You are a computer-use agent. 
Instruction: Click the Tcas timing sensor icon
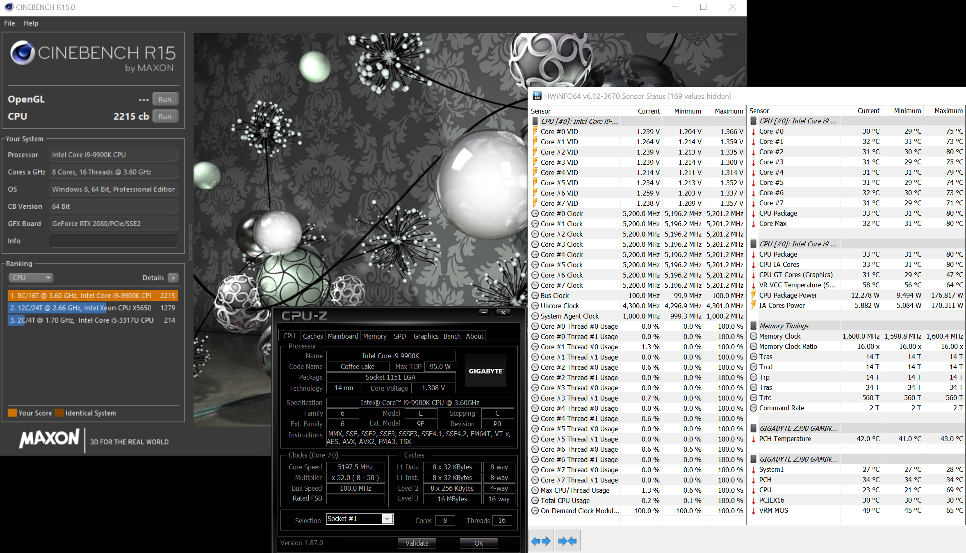coord(754,357)
